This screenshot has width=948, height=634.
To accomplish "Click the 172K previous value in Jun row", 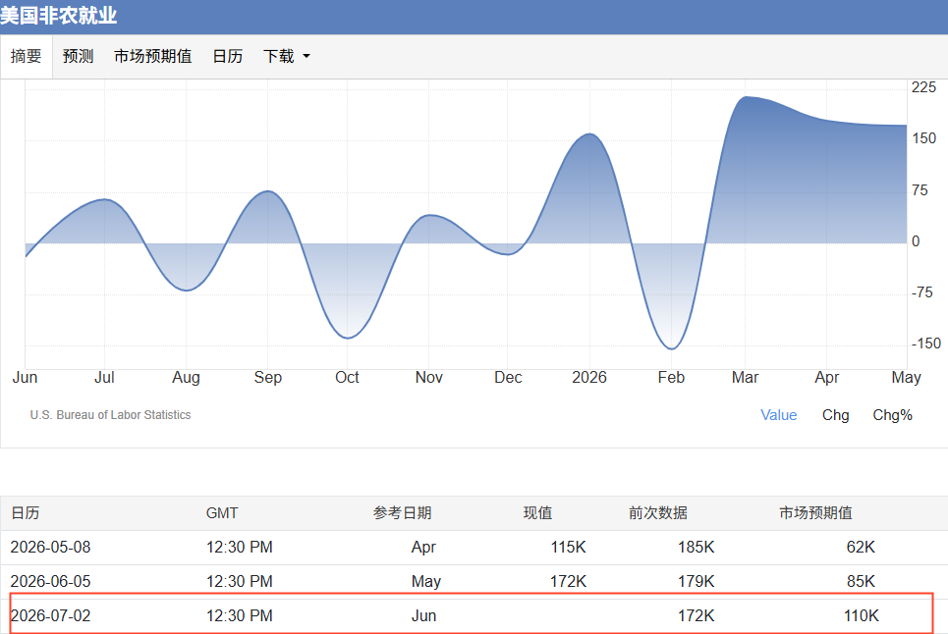I will point(696,616).
